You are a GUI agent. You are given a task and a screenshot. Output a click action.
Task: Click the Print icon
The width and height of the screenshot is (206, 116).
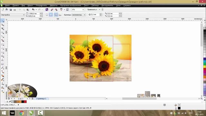click(x=15, y=10)
